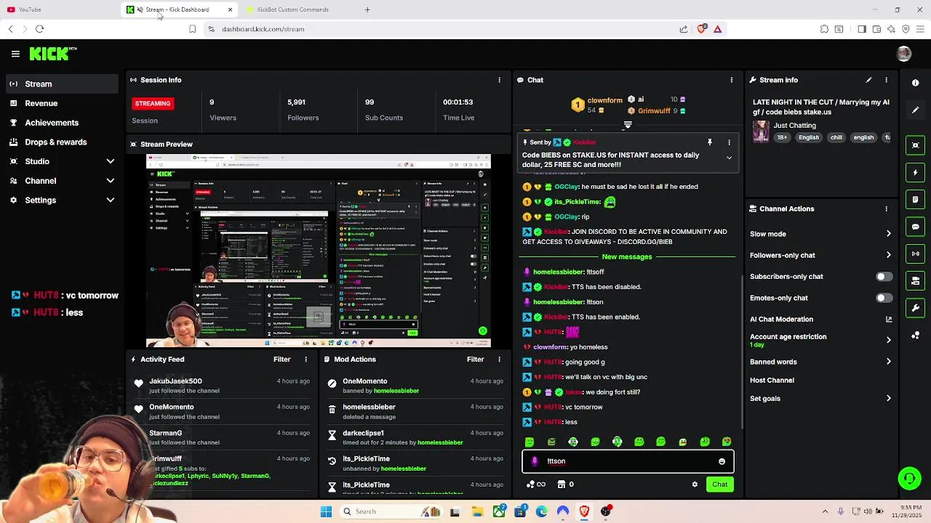
Task: Reload the browser page
Action: tap(39, 29)
